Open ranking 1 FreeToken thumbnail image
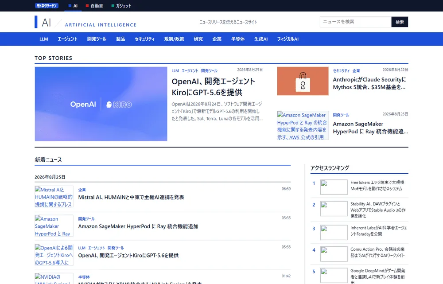 [334, 187]
